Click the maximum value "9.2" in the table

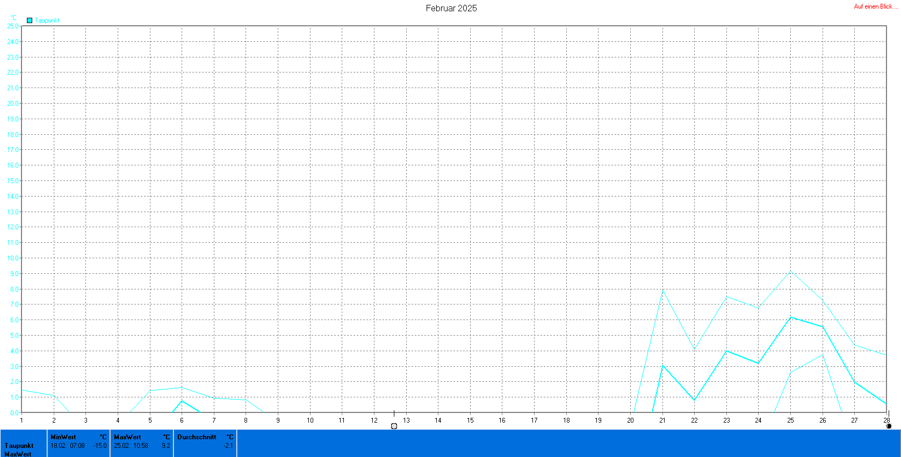pyautogui.click(x=166, y=446)
